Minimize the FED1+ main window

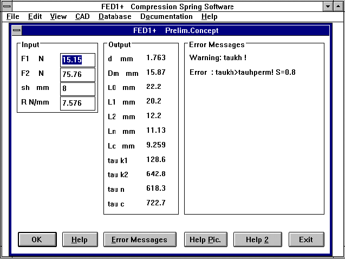(x=328, y=7)
